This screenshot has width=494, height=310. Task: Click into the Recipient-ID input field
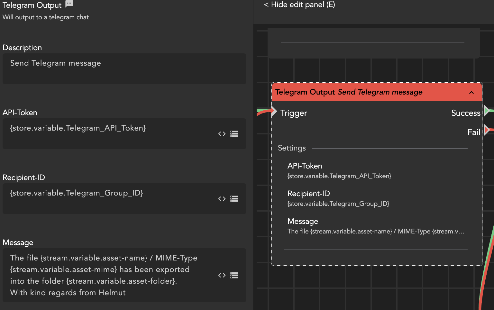[x=109, y=198]
